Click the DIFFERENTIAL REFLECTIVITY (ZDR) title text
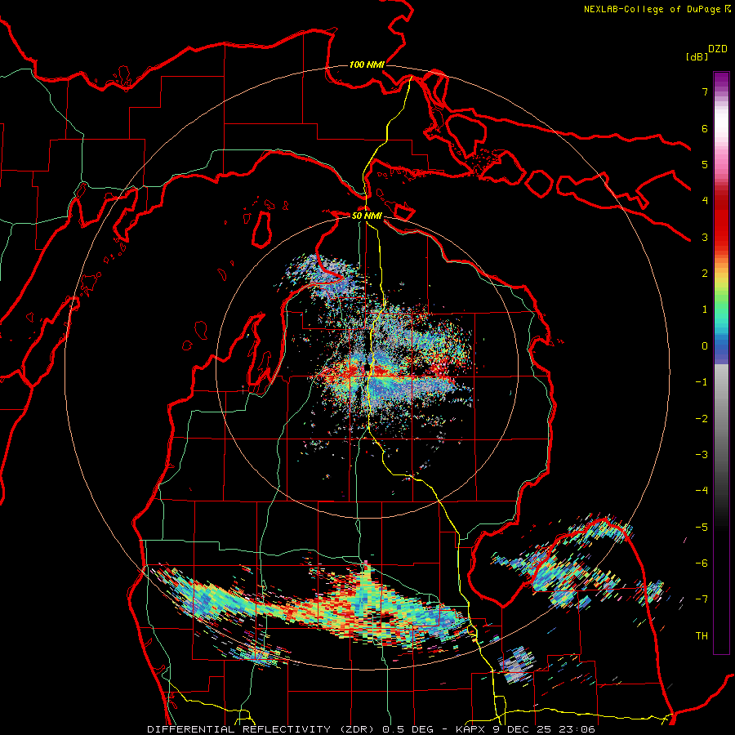The image size is (735, 735). click(262, 729)
